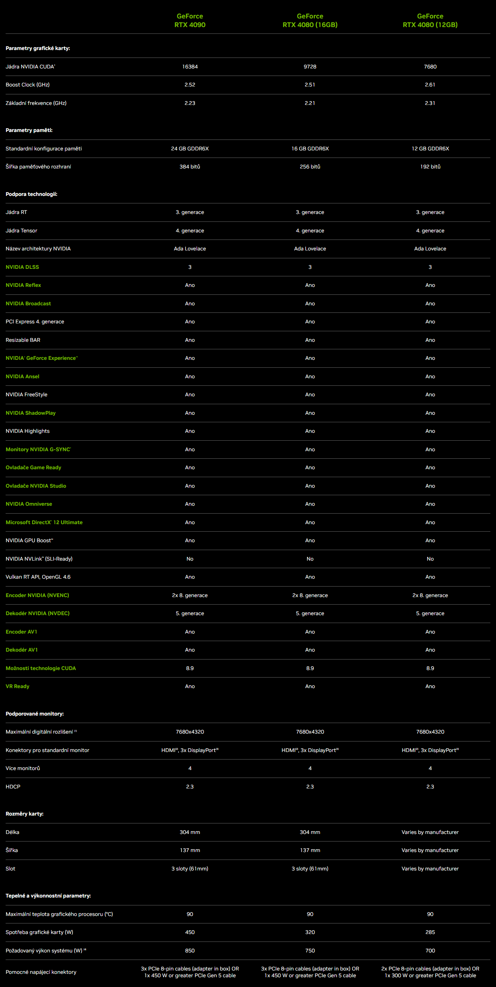
Task: Open the NVIDIA Reflex link
Action: tap(23, 285)
